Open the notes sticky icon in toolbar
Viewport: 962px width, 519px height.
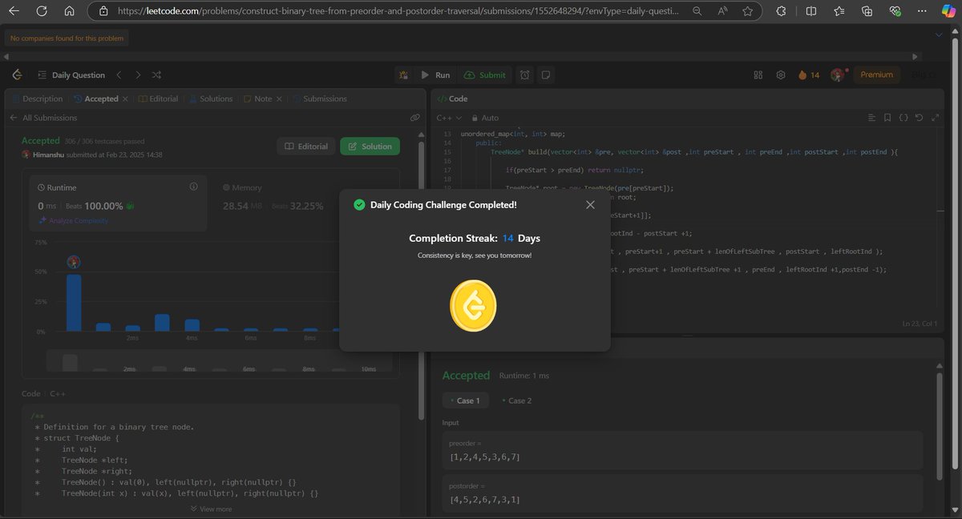pyautogui.click(x=545, y=74)
